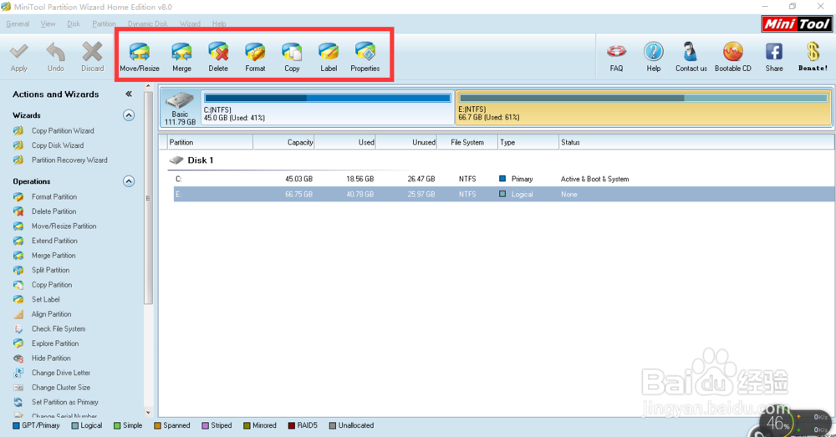Viewport: 836px width, 437px height.
Task: Select the C:(NTFS) partition bar in disk map
Action: pyautogui.click(x=328, y=108)
